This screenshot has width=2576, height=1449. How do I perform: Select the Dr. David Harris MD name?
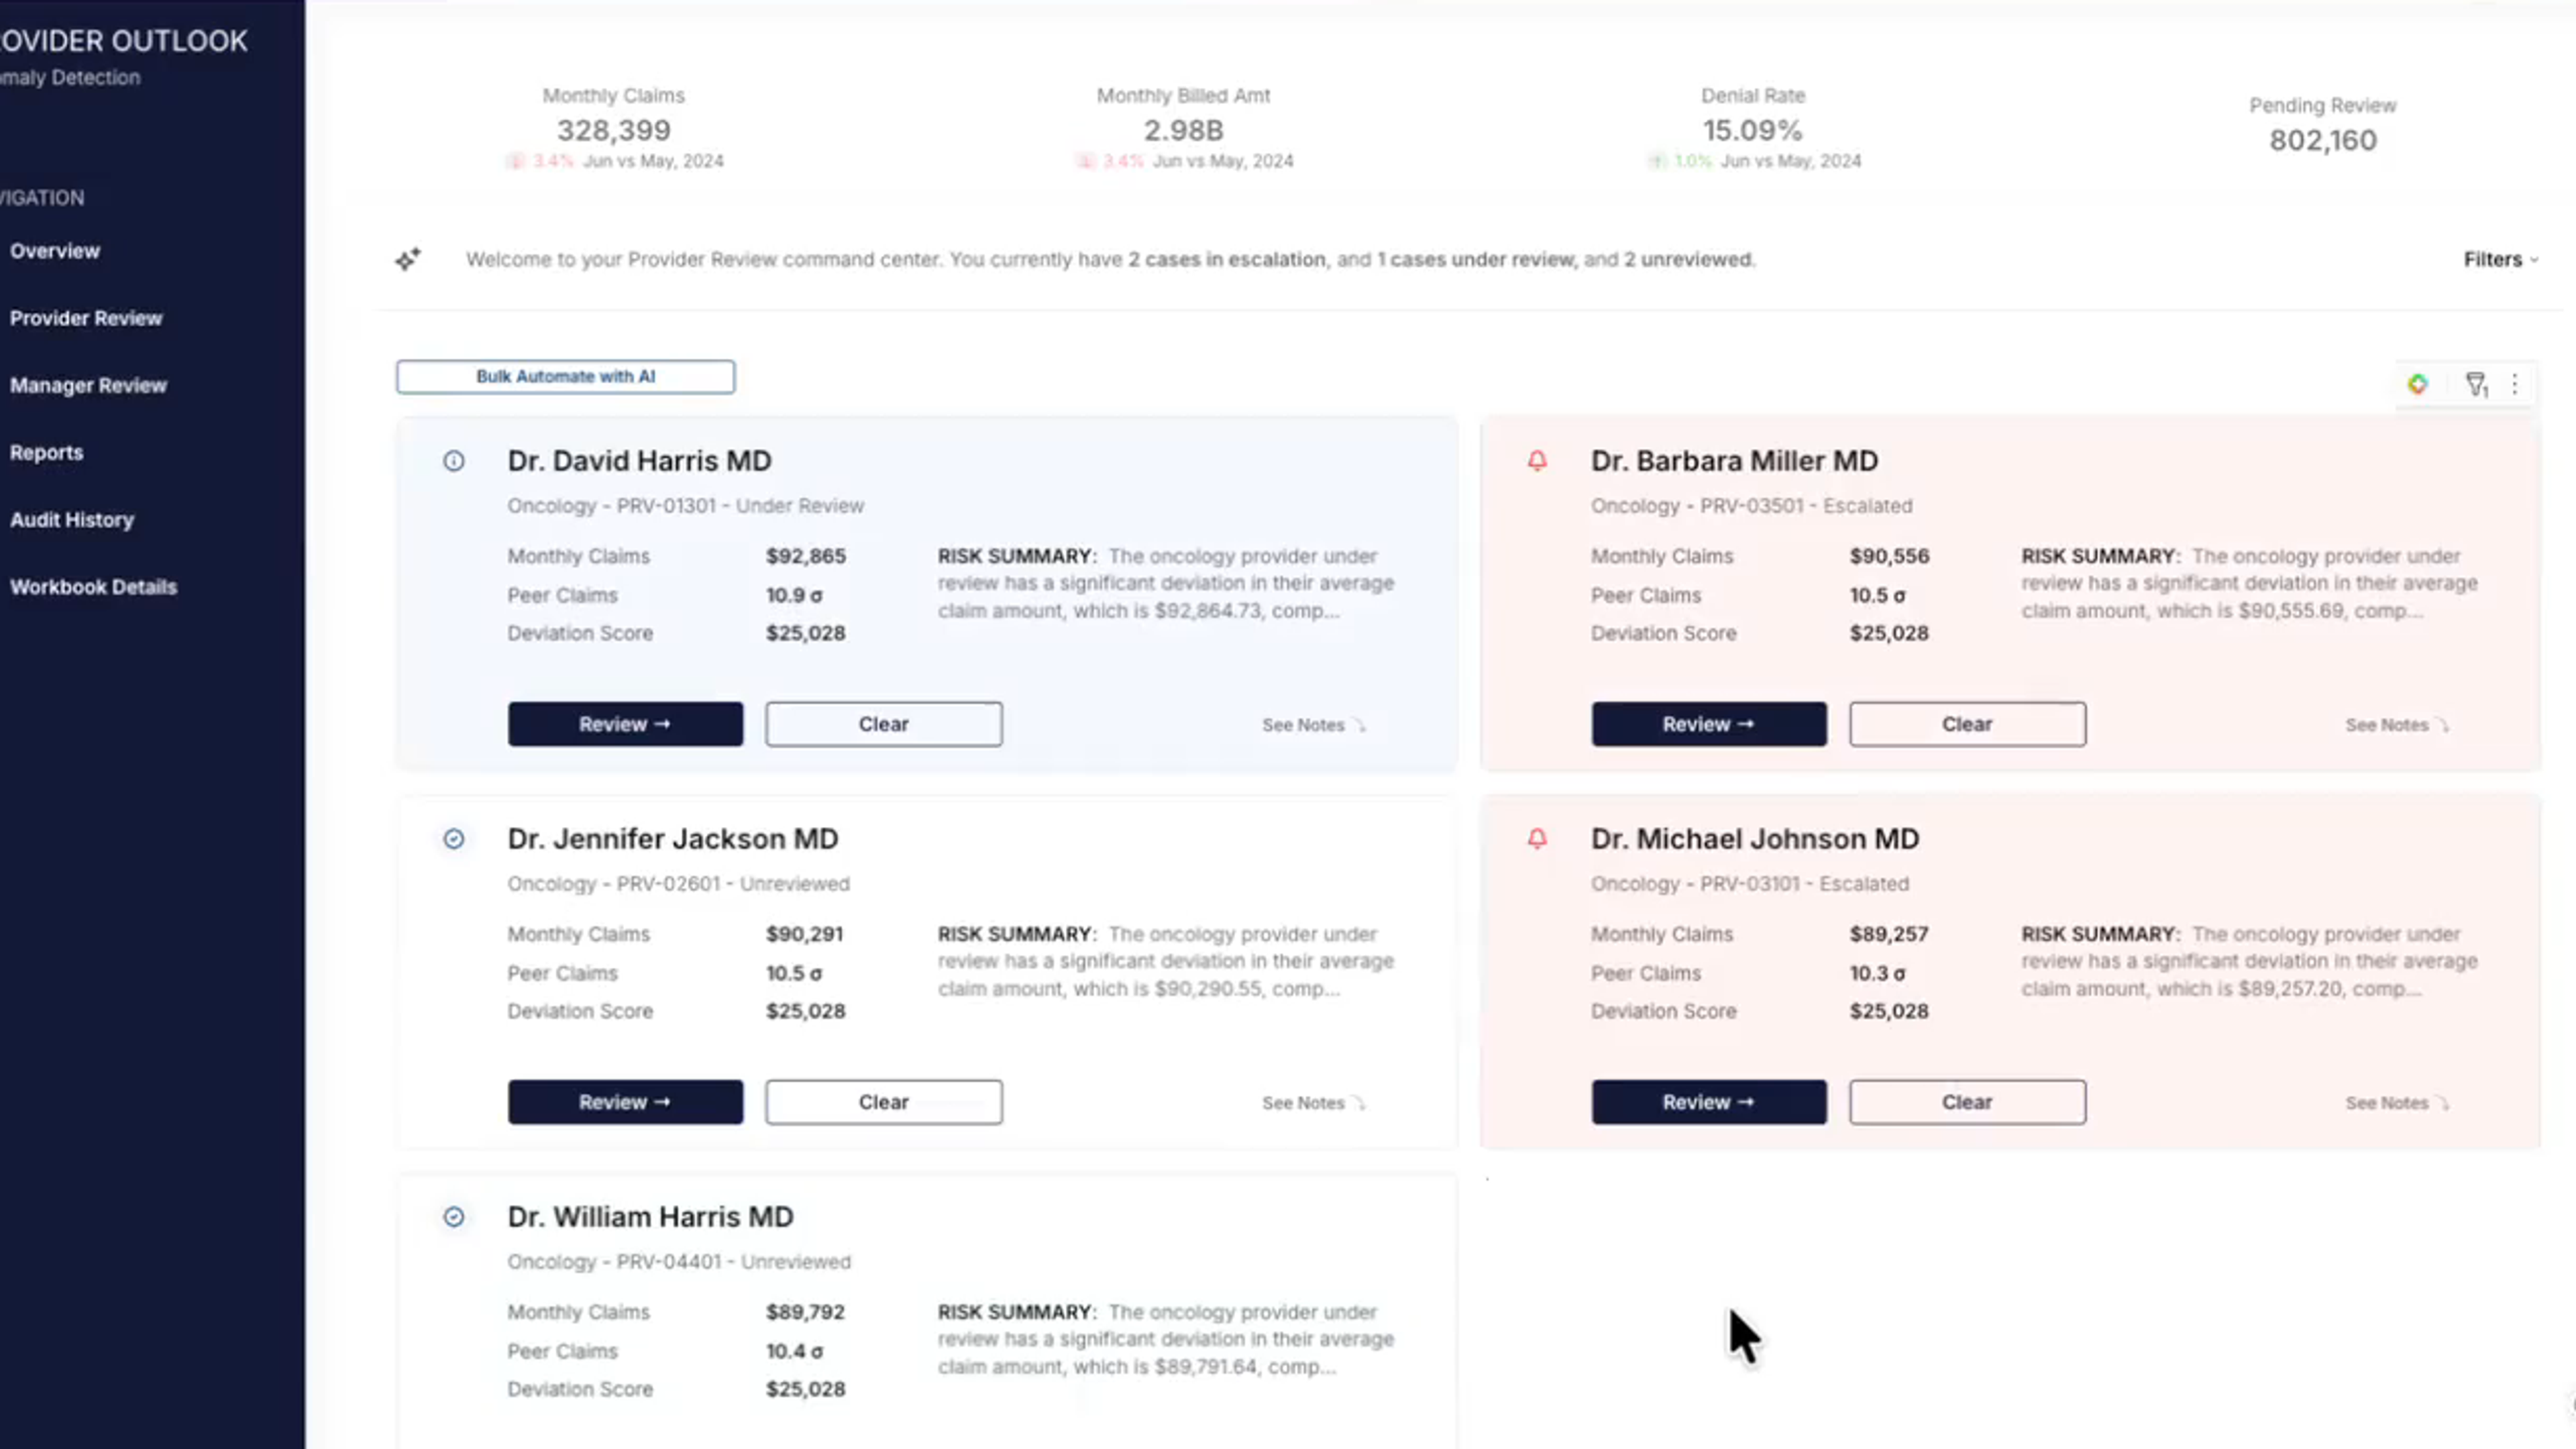[x=639, y=461]
